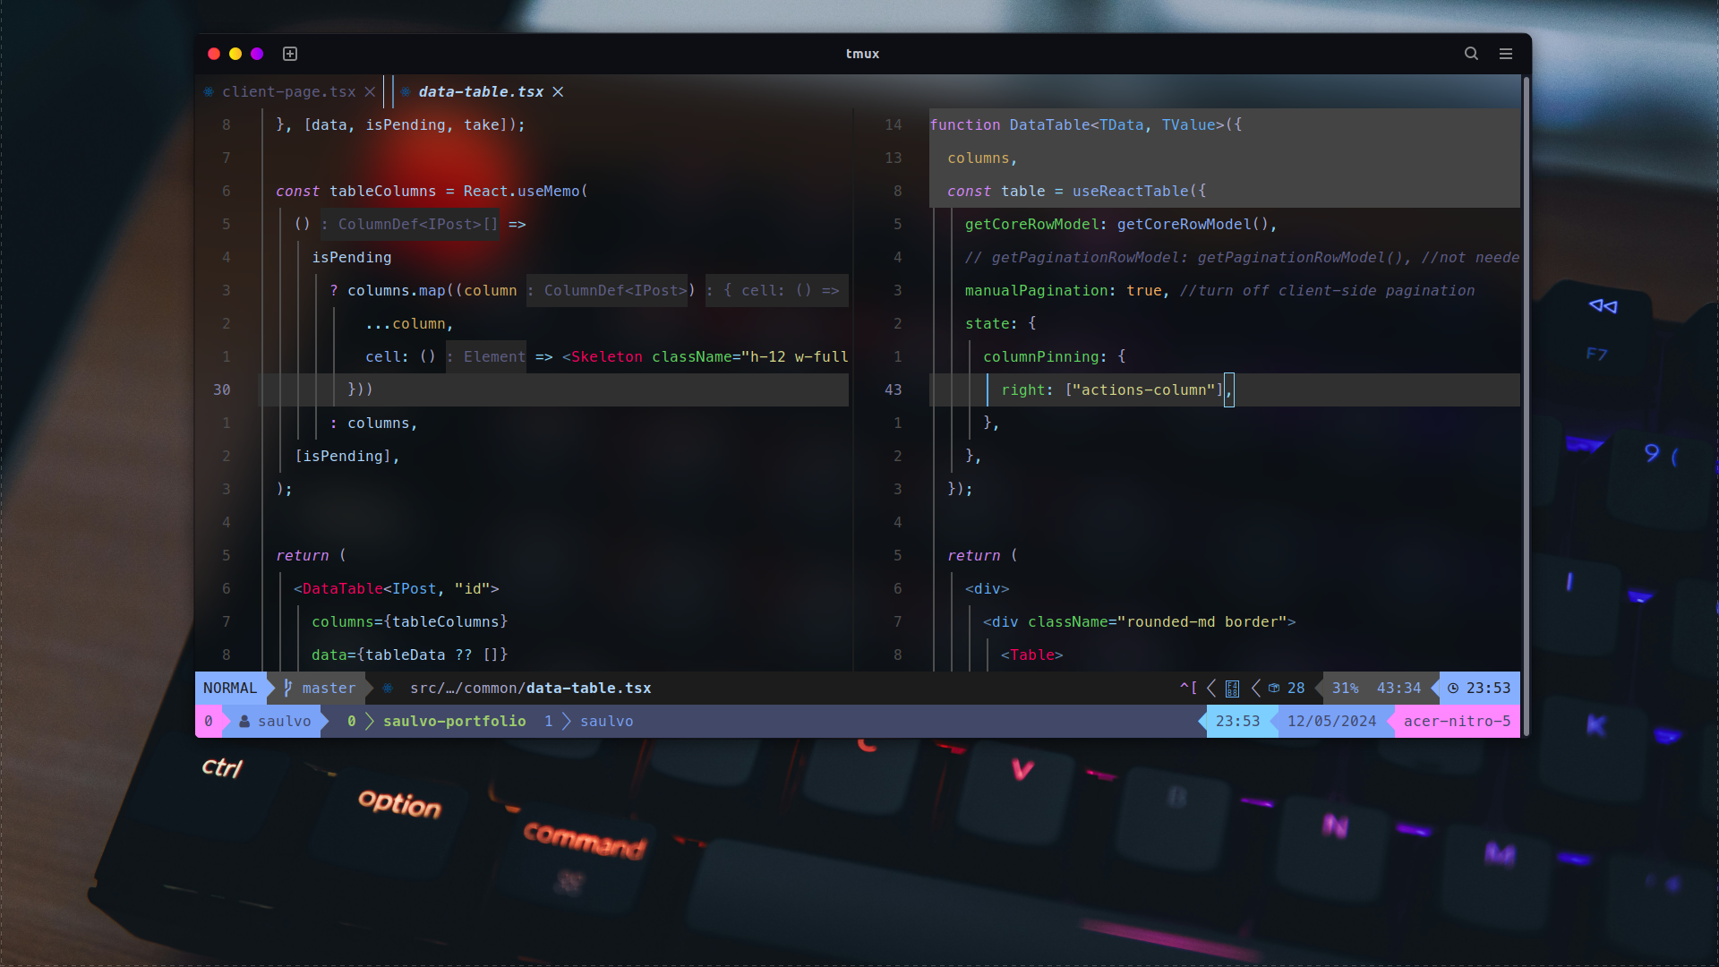Toggle the modified indicator dot on client-page.tsx tab
The width and height of the screenshot is (1719, 967).
209,91
